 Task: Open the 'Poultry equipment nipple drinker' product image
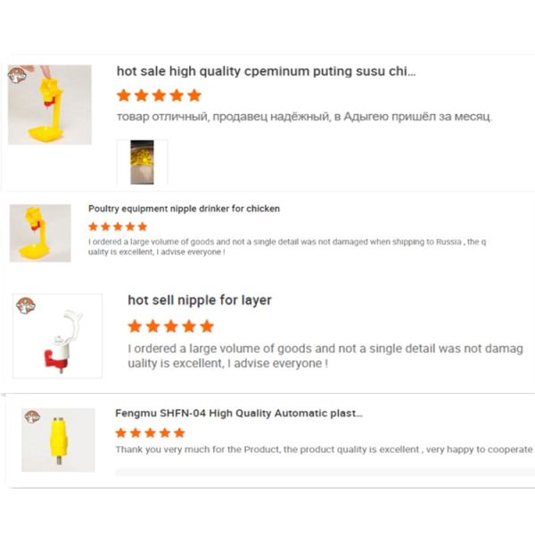click(x=40, y=233)
